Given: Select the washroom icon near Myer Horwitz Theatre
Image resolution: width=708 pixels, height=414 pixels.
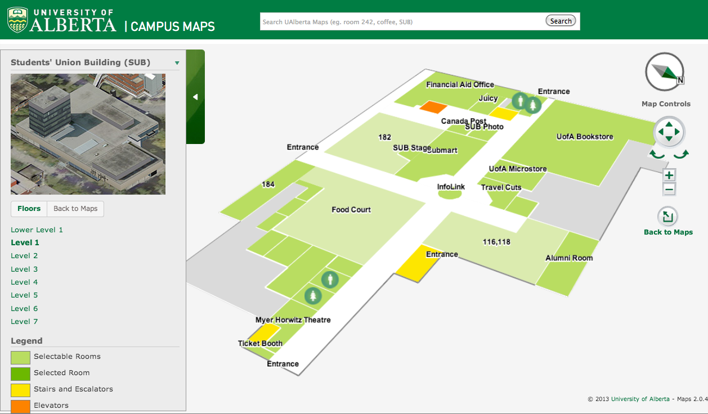Looking at the screenshot, I should click(x=330, y=279).
